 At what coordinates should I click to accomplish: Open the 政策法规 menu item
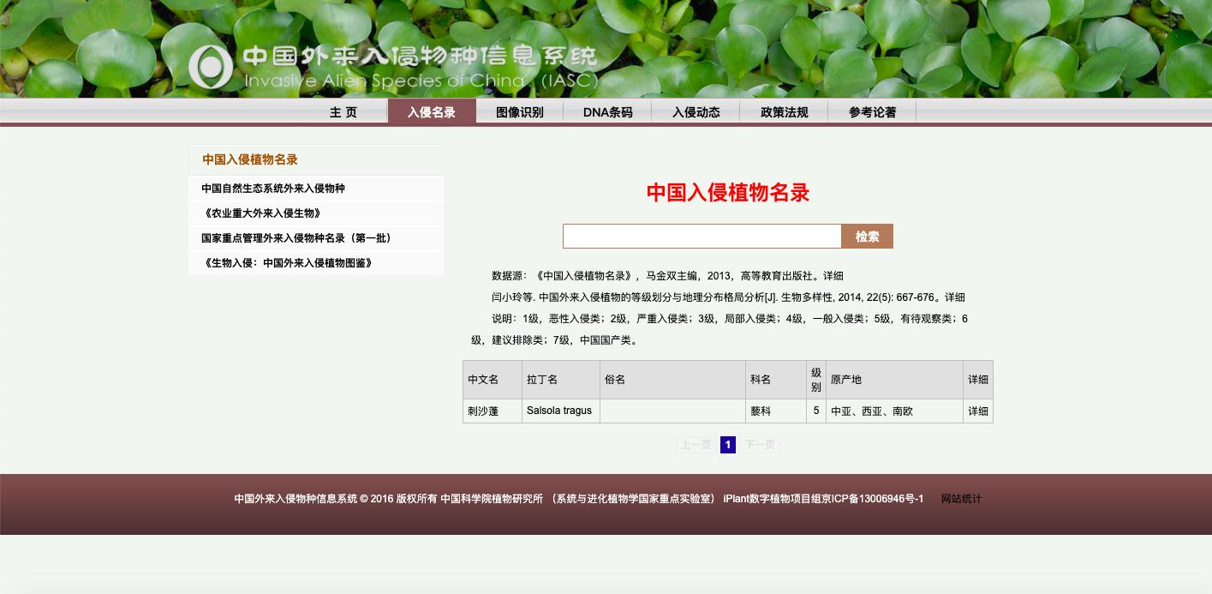[783, 111]
